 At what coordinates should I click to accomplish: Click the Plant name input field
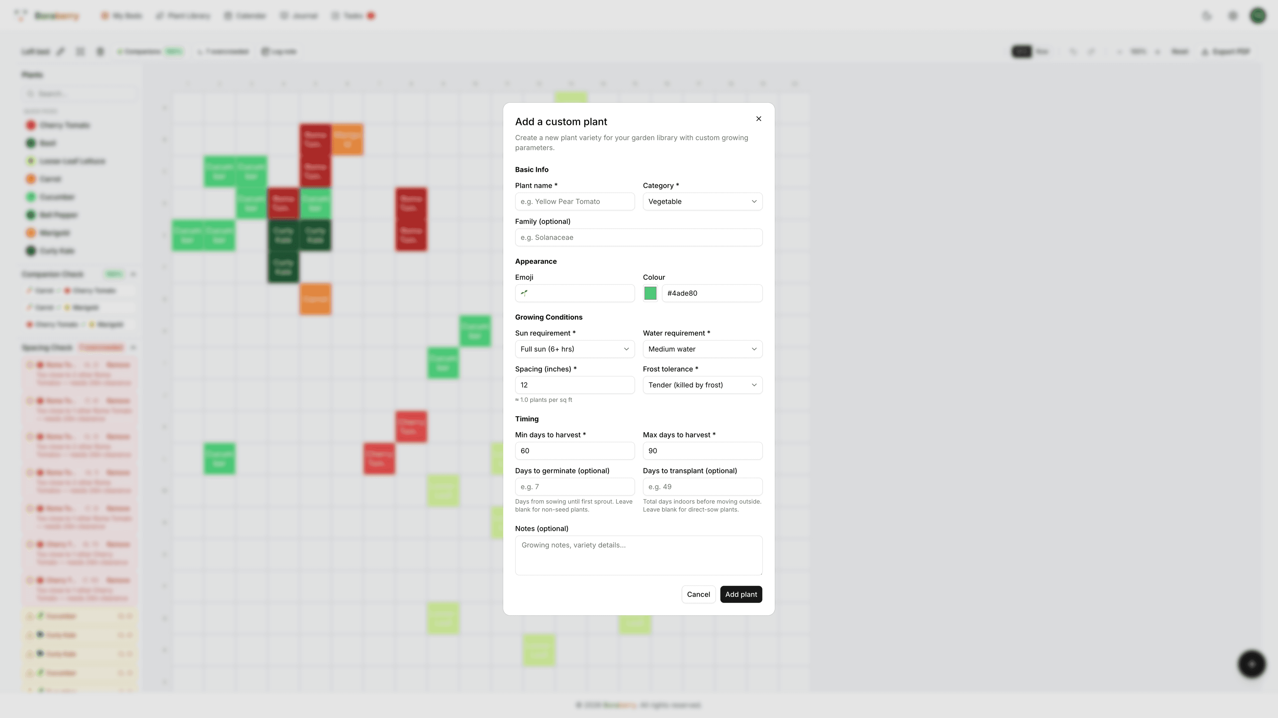coord(574,201)
